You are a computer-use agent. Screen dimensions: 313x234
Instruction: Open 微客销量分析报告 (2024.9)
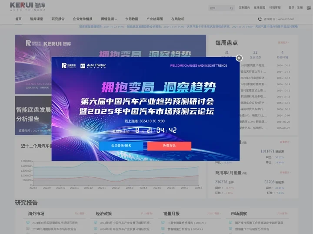click(185, 229)
